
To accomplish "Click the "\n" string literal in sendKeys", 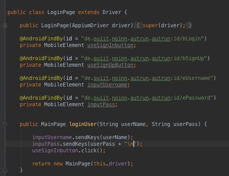I will click(x=130, y=144).
